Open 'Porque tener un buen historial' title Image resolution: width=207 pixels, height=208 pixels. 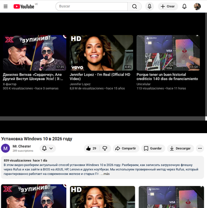coord(167,77)
